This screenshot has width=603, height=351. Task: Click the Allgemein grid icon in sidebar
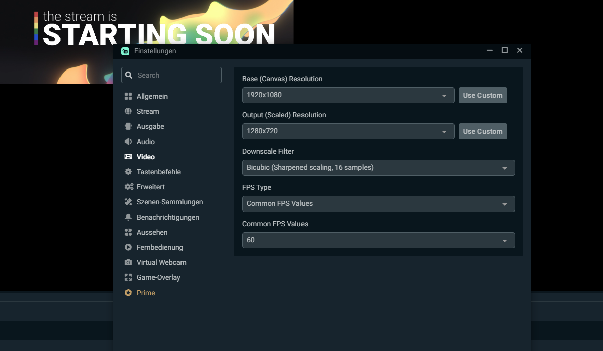[x=128, y=96]
